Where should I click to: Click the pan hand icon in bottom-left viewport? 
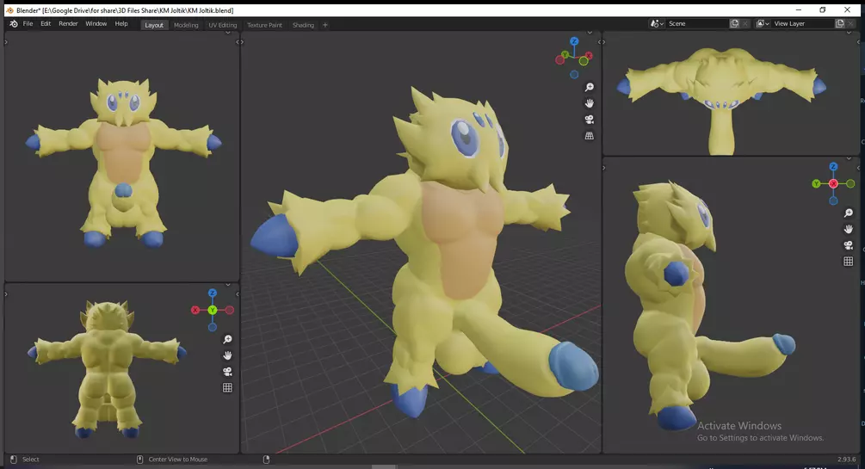[228, 355]
